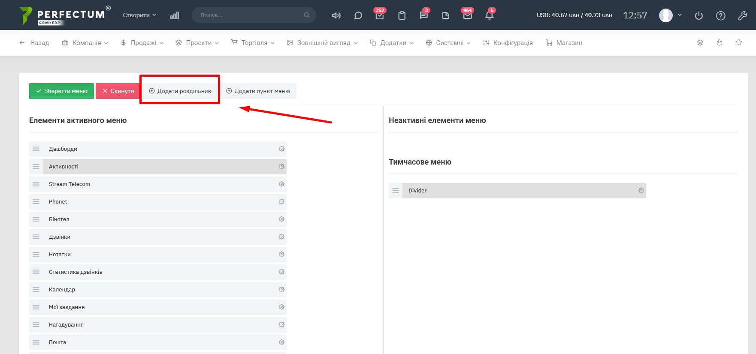Open the user avatar dropdown
This screenshot has height=354, width=756.
click(x=670, y=15)
